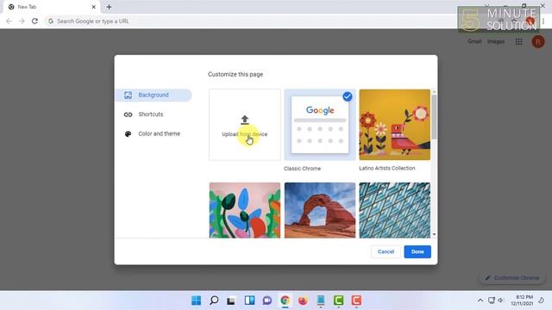Screen dimensions: 552x310
Task: Open the Windows Start menu
Action: 196,301
